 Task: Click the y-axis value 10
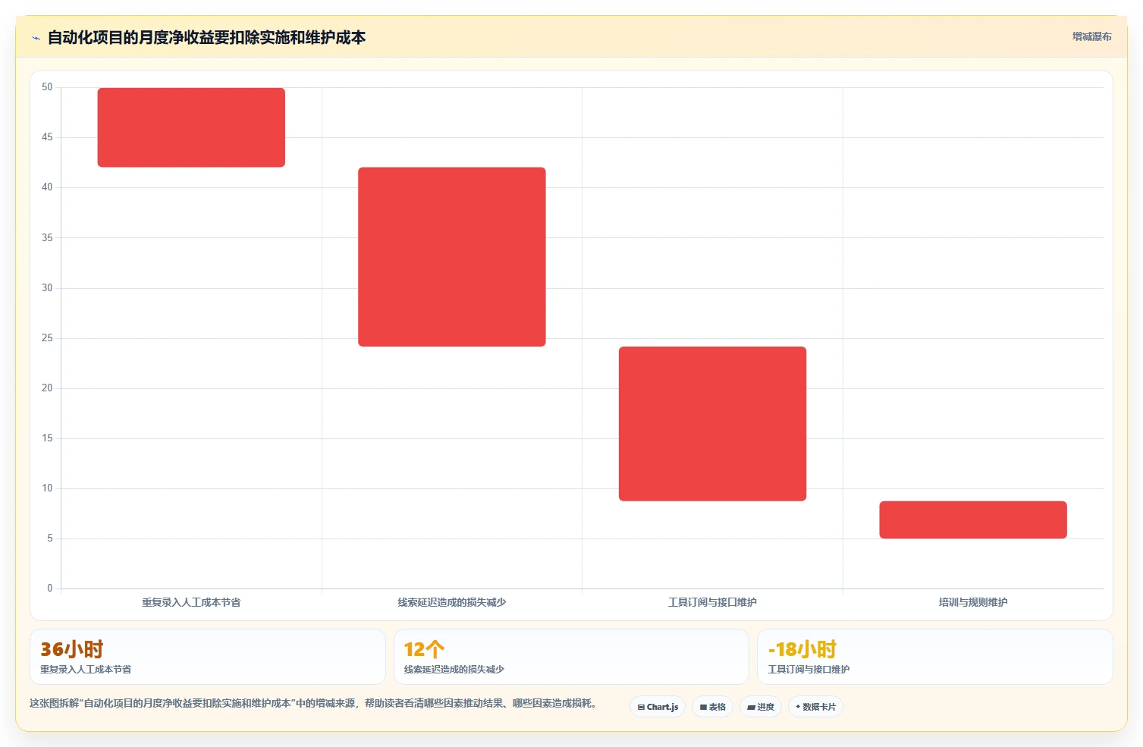tap(47, 488)
